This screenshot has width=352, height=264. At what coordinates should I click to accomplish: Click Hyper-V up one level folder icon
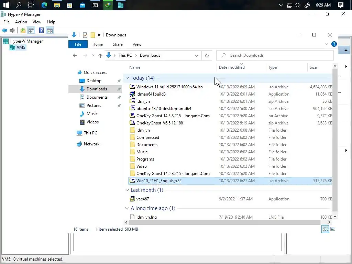pos(23,30)
